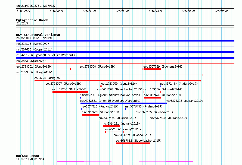This screenshot has width=242, height=165.
Task: Click nsv3374515 (Audano2019) label
Action: 100,106
